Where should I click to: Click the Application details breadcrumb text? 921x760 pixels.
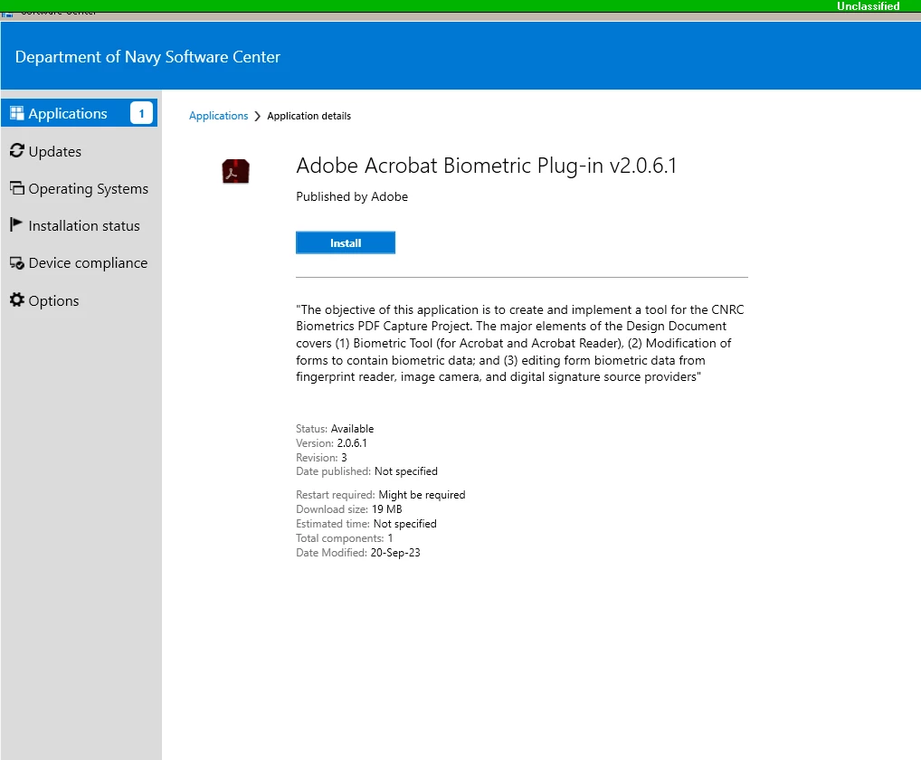(x=309, y=116)
